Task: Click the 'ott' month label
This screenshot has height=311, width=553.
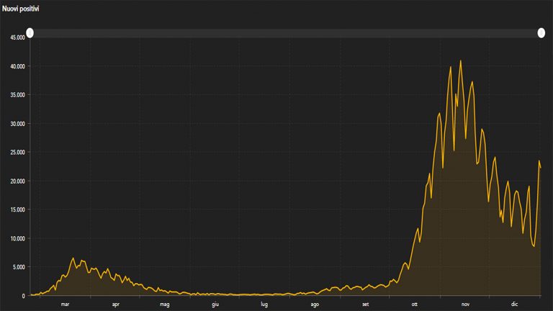Action: pos(415,304)
